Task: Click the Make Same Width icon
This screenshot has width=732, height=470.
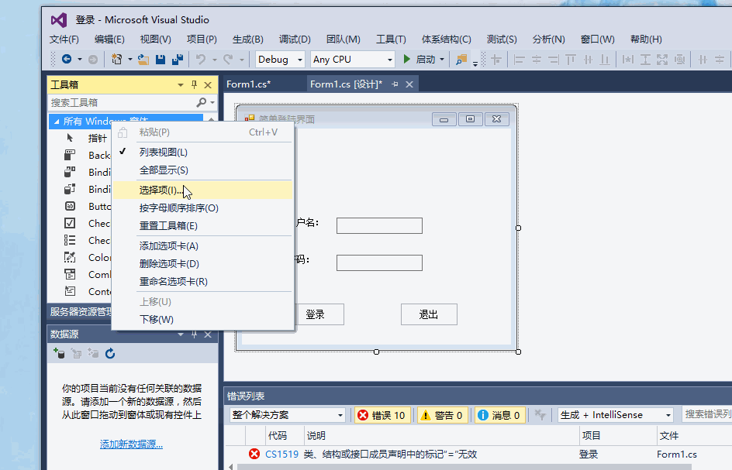Action: 628,59
